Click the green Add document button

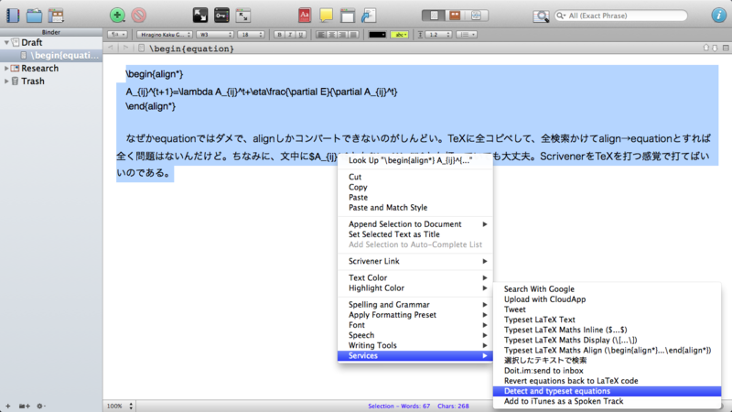coord(117,16)
